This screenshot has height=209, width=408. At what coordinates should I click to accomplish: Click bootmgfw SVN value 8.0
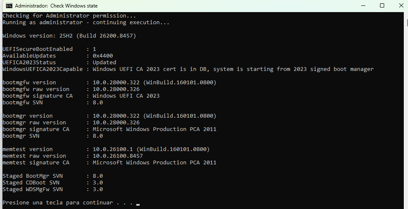click(97, 103)
